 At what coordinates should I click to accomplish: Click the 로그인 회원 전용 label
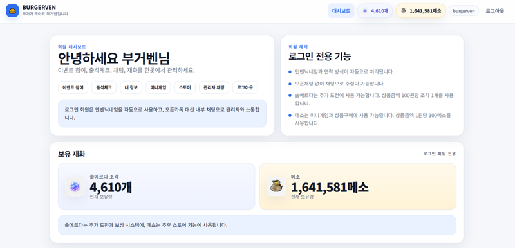click(x=440, y=154)
